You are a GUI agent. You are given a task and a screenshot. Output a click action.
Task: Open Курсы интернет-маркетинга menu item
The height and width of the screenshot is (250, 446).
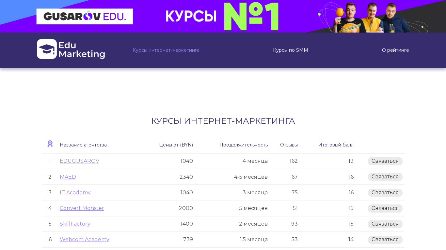coord(166,50)
